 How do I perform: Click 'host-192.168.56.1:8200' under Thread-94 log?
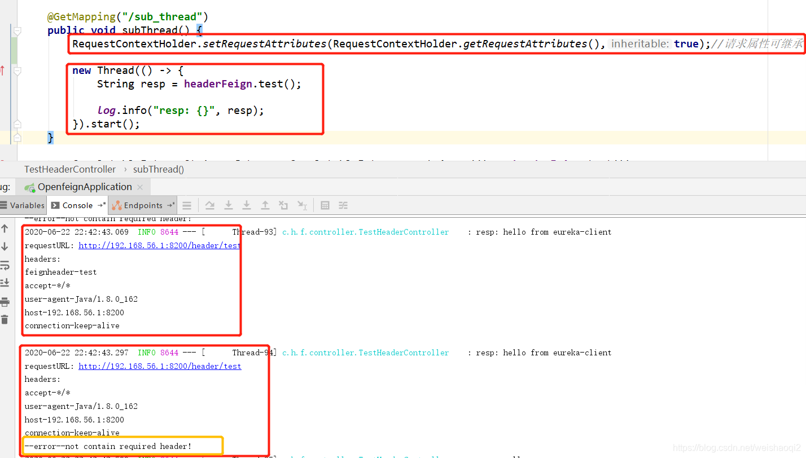[75, 420]
